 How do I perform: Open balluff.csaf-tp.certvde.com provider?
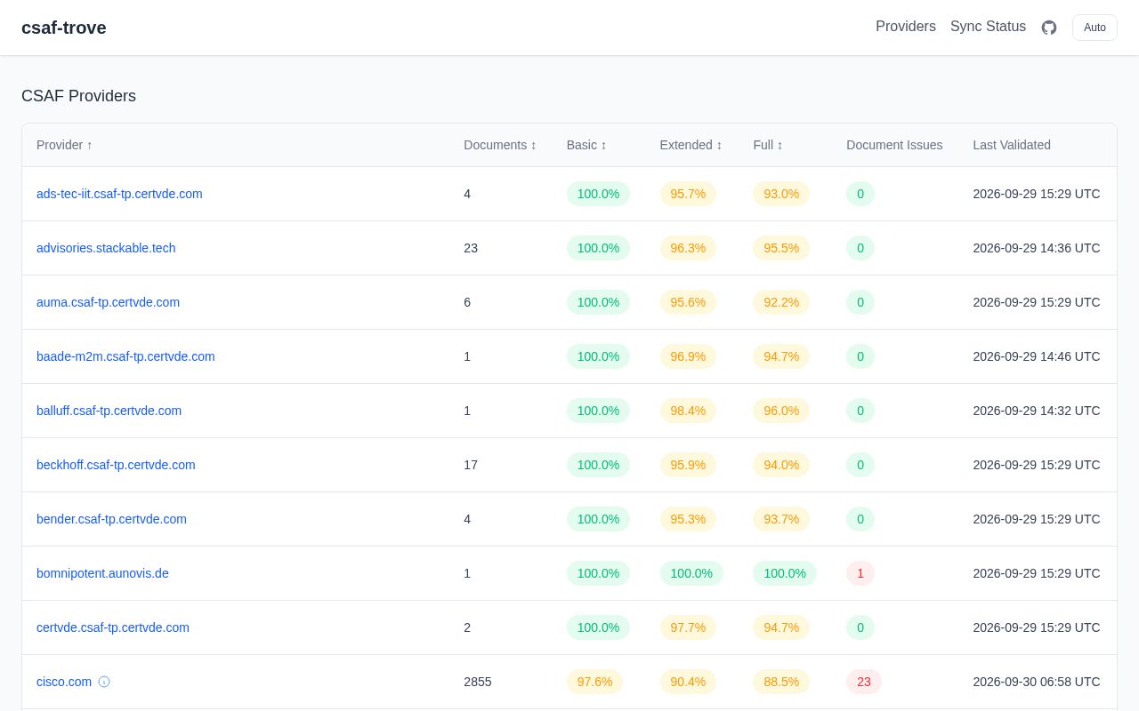point(109,411)
